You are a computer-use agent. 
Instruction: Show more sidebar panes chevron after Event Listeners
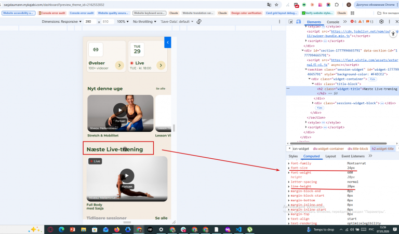pyautogui.click(x=370, y=156)
